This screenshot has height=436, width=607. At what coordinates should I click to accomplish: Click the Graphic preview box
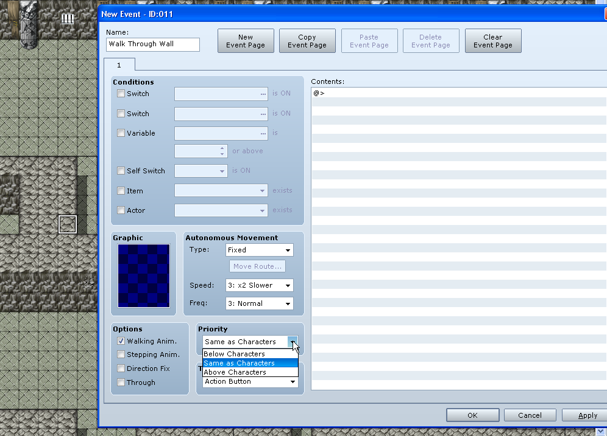[144, 275]
